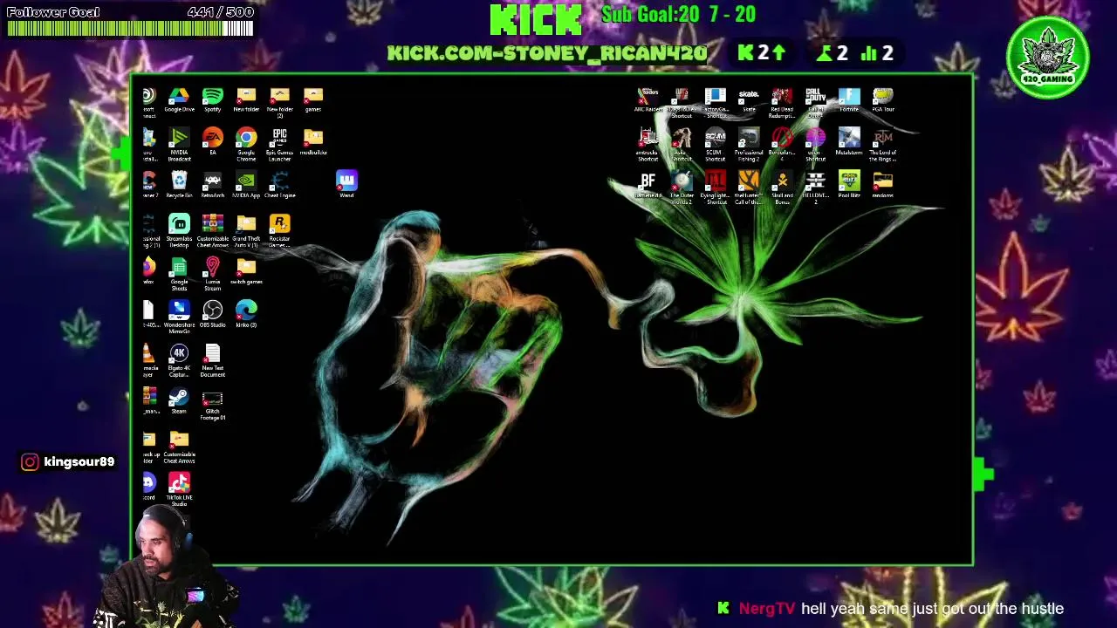The image size is (1117, 628).
Task: Click the Follower Goal progress bar
Action: coord(130,28)
